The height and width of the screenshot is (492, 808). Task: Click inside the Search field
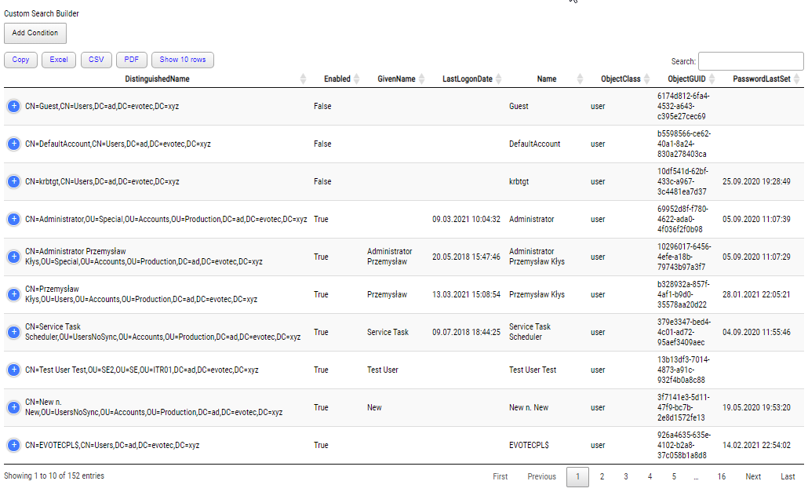click(750, 60)
